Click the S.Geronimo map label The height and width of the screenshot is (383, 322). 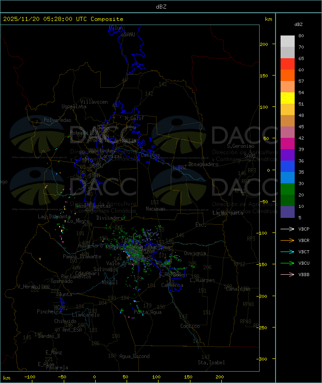[240, 146]
